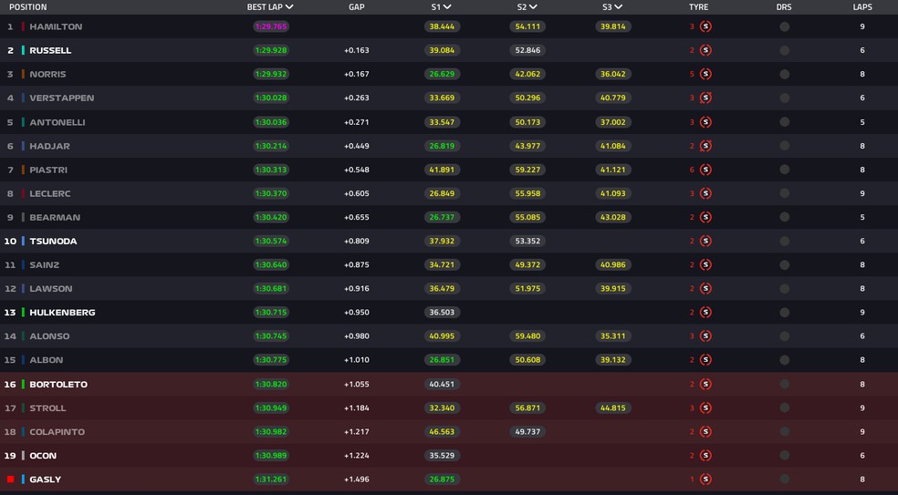
Task: Click Verstappen's DRS indicator dot
Action: [x=784, y=98]
